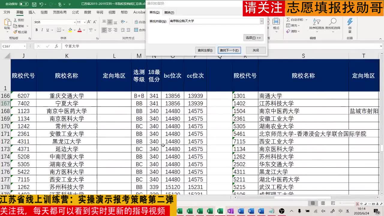Open the 文件 menu

pos(7,12)
